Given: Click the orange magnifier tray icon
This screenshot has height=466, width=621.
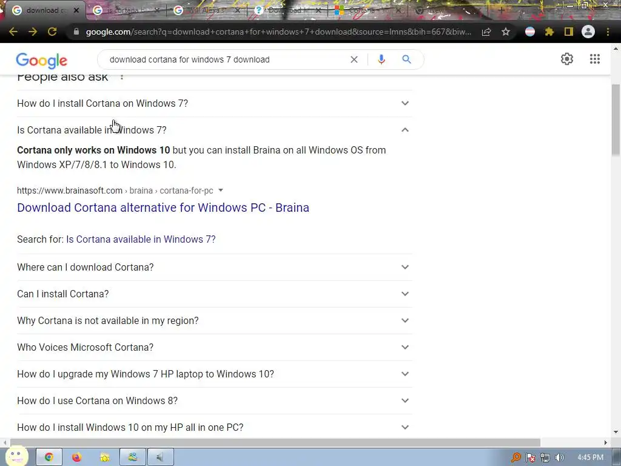Looking at the screenshot, I should point(515,458).
